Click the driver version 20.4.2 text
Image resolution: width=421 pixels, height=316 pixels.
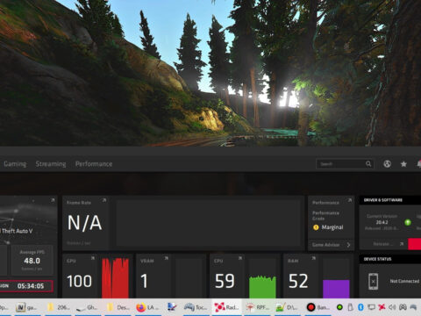(382, 222)
